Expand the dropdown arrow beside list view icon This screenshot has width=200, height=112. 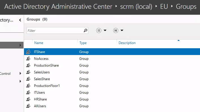[105, 30]
